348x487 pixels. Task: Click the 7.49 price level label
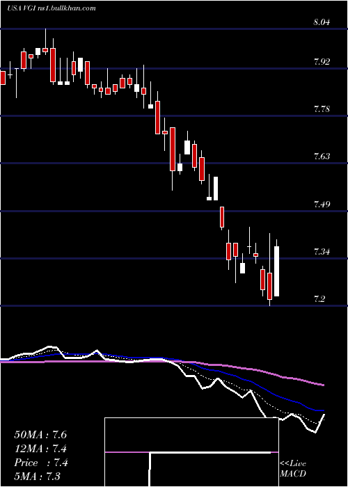pyautogui.click(x=322, y=204)
